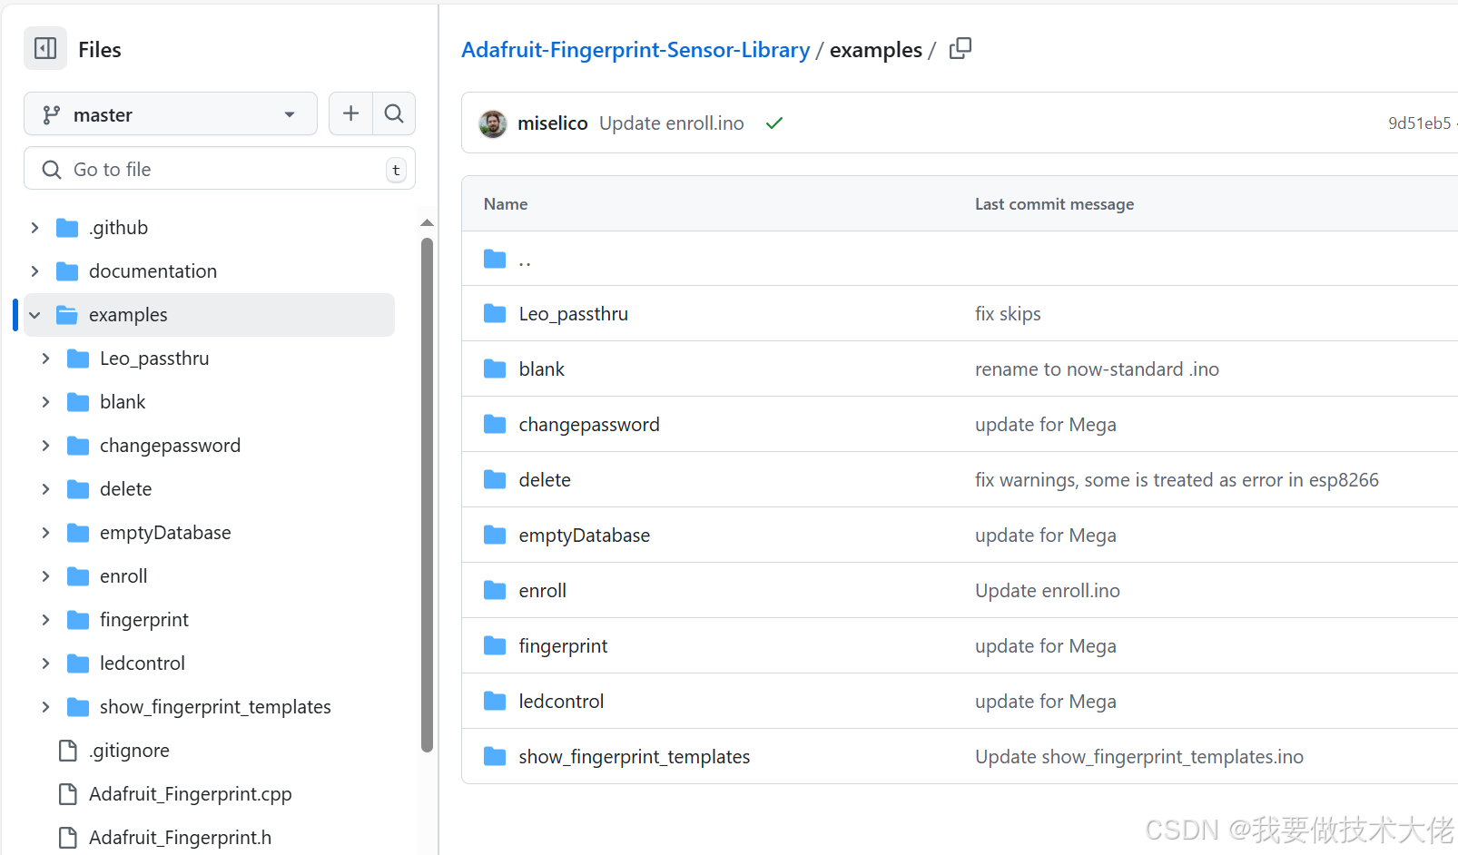Select .github folder in sidebar tree
Screen dimensions: 1458x855
coord(210,228)
